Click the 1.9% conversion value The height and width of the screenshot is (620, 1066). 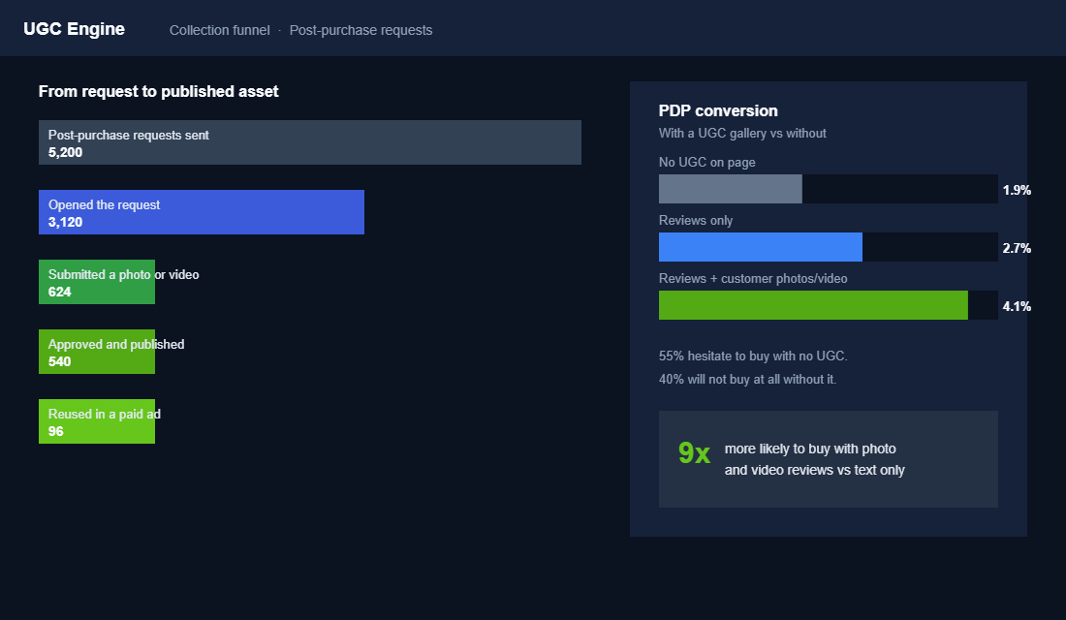click(1017, 190)
